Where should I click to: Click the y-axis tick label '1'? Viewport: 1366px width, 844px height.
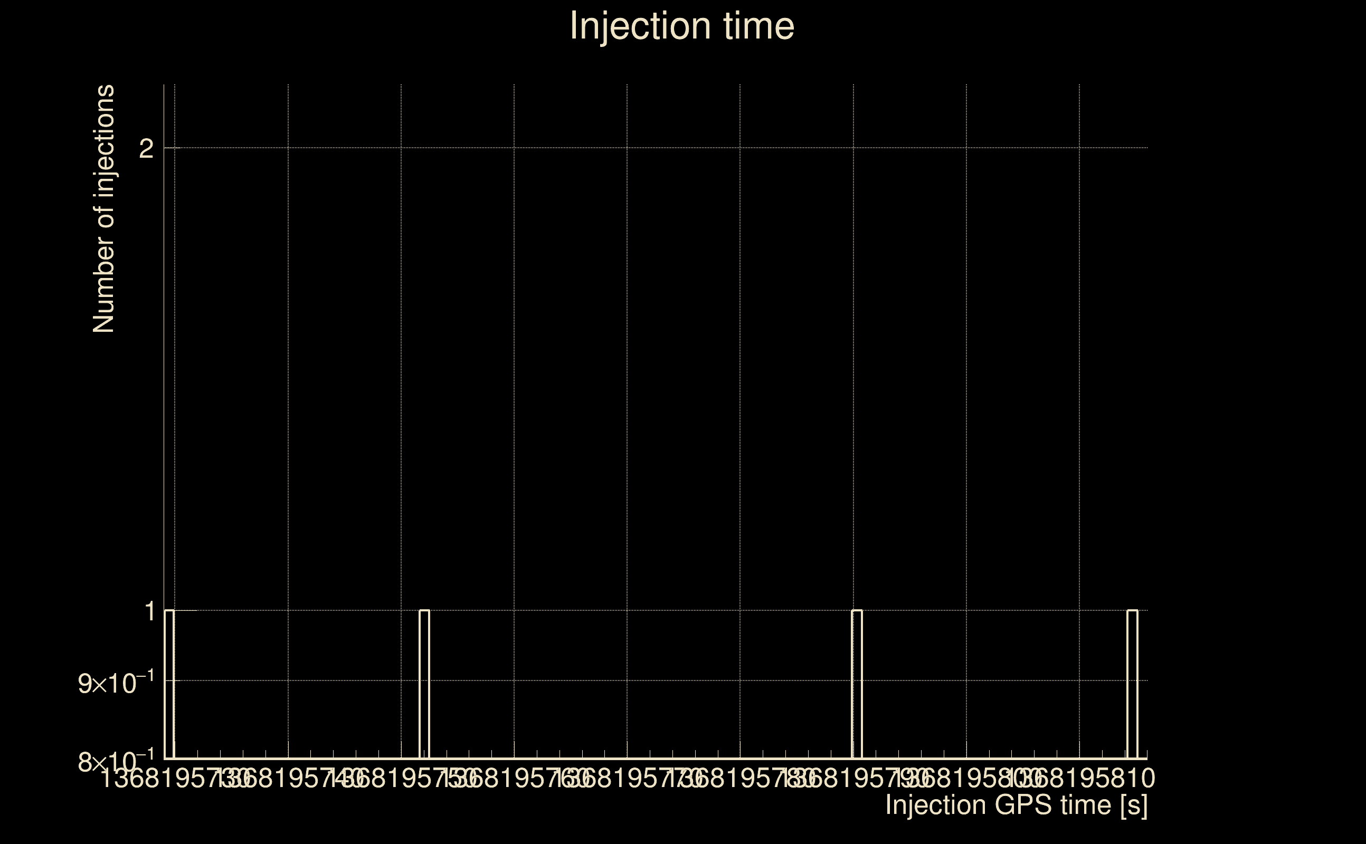pyautogui.click(x=149, y=611)
